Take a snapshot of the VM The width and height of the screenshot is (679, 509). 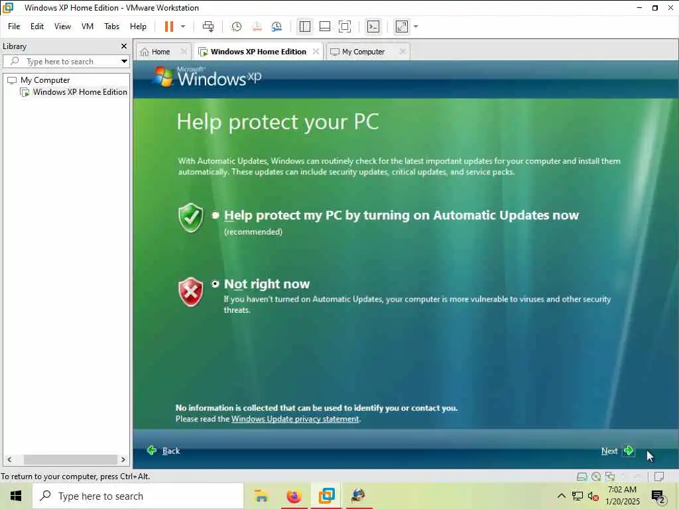pyautogui.click(x=237, y=27)
